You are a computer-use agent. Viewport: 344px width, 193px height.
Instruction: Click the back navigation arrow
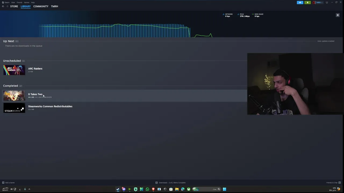point(3,6)
